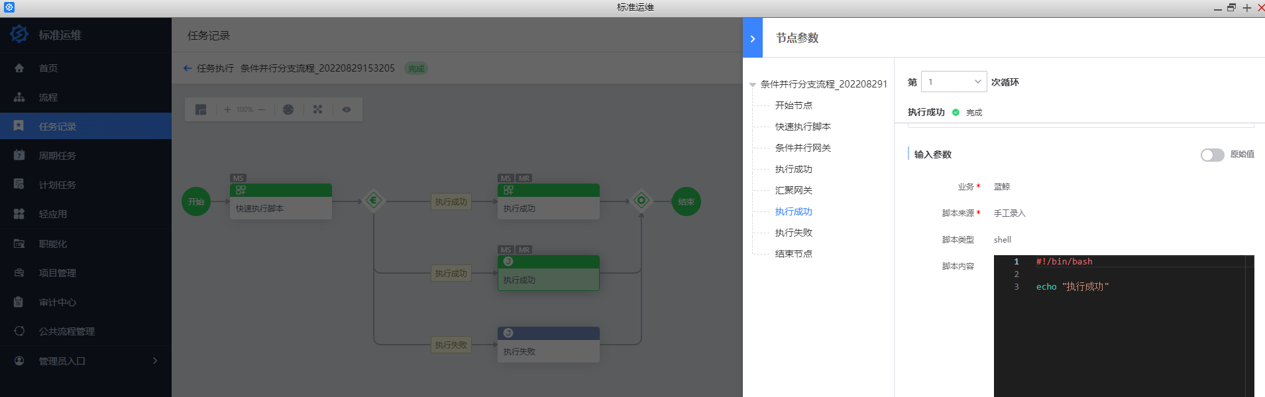This screenshot has height=397, width=1265.
Task: Click the 公共流程管理 sidebar icon
Action: pyautogui.click(x=19, y=331)
